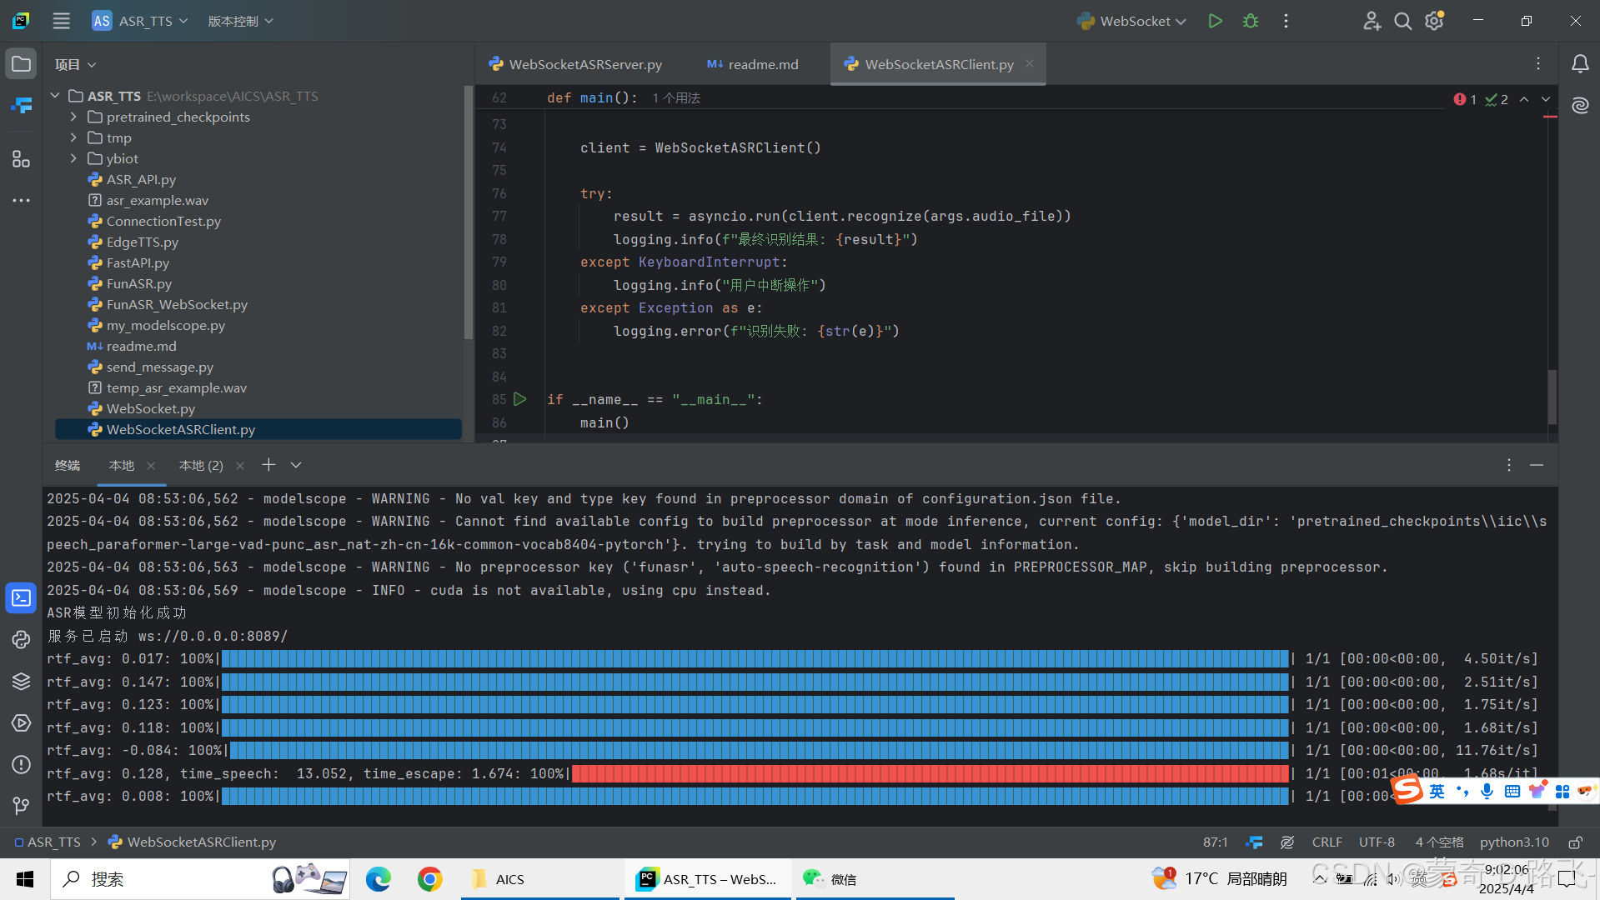The height and width of the screenshot is (900, 1600).
Task: Open the Version Control sidebar icon
Action: tap(21, 805)
